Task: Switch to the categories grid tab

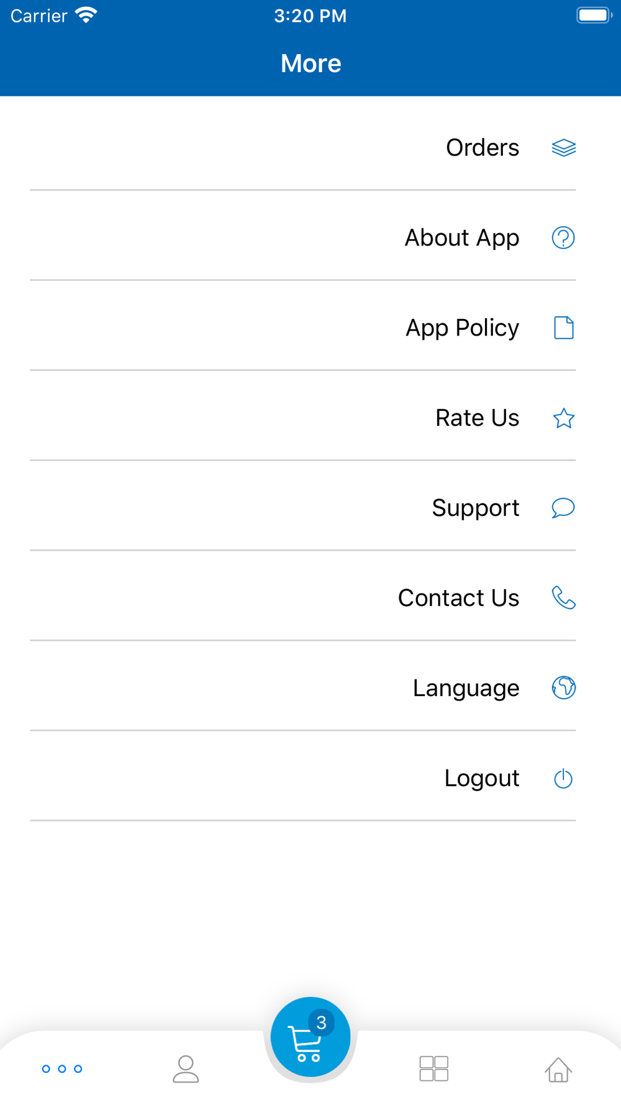Action: click(x=434, y=1069)
